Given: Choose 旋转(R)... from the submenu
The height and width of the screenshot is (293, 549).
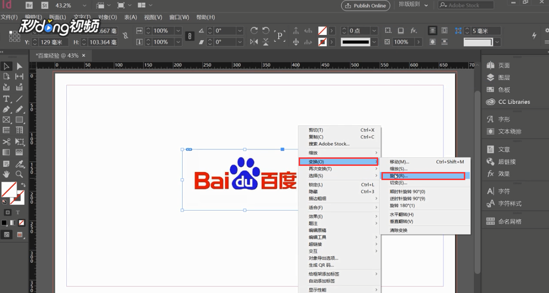Looking at the screenshot, I should [425, 176].
